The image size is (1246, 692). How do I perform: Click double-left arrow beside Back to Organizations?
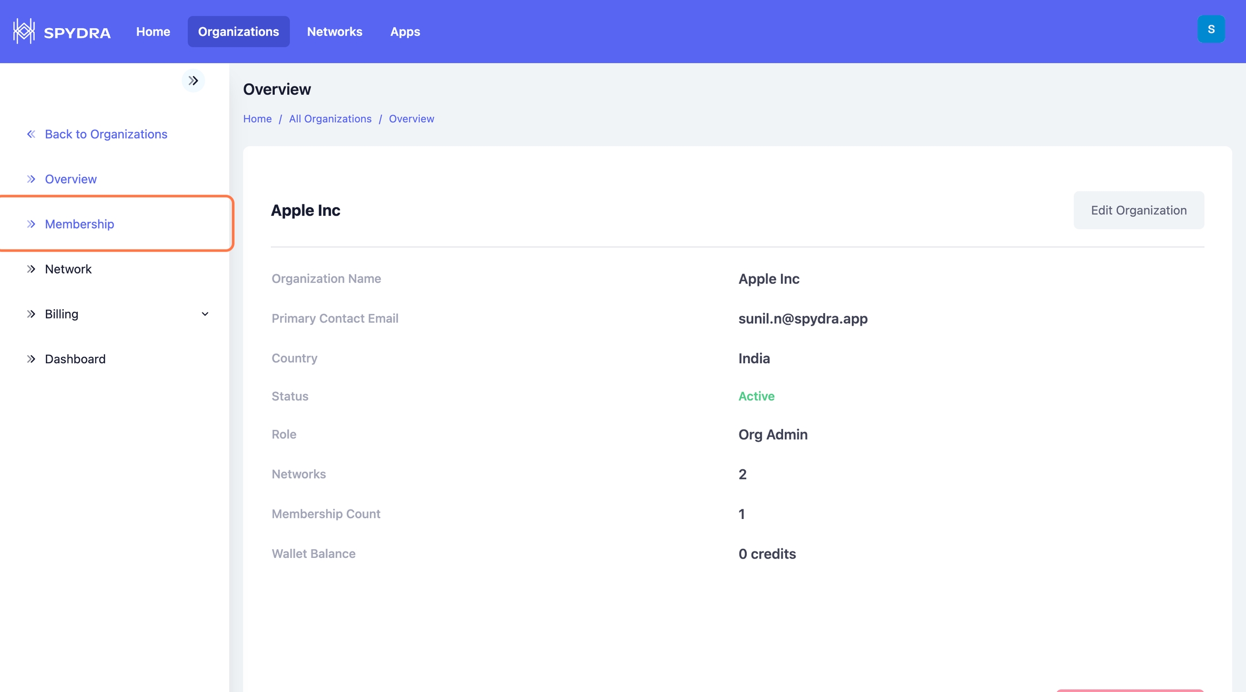31,134
